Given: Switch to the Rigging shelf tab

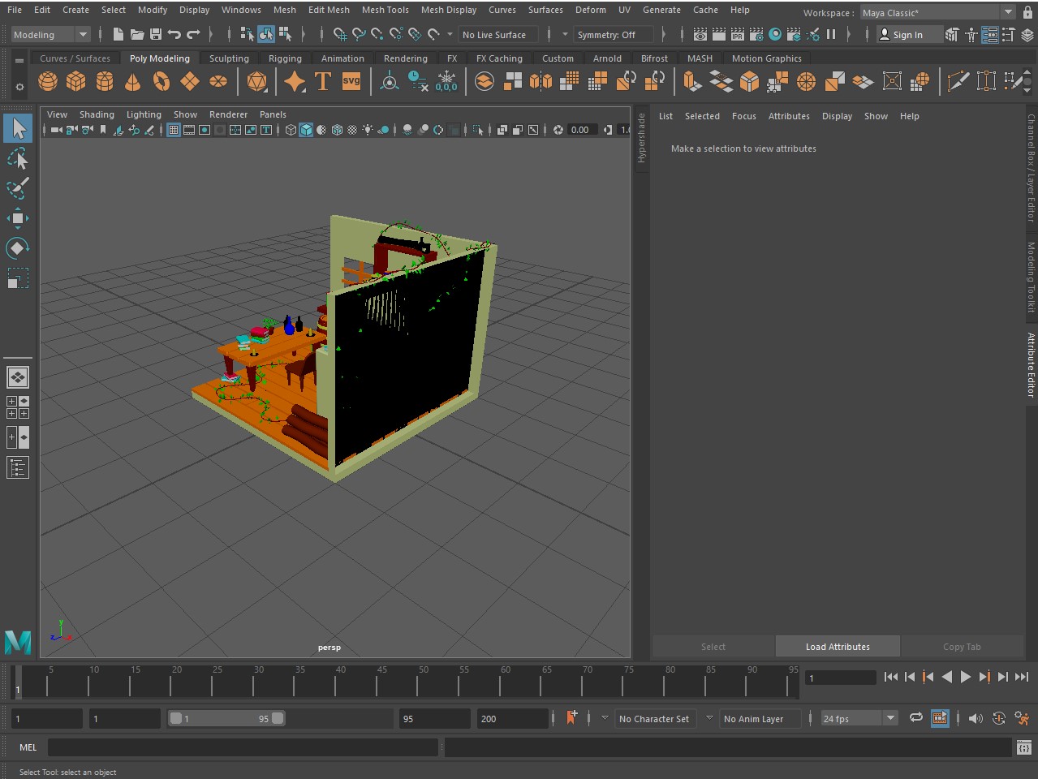Looking at the screenshot, I should coord(285,58).
